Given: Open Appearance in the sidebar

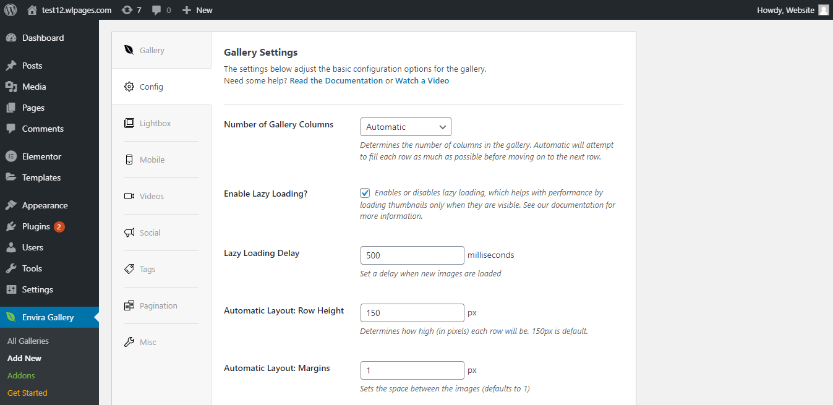Looking at the screenshot, I should pos(49,205).
